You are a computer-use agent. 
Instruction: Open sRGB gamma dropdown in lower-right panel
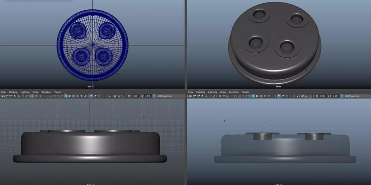point(357,96)
